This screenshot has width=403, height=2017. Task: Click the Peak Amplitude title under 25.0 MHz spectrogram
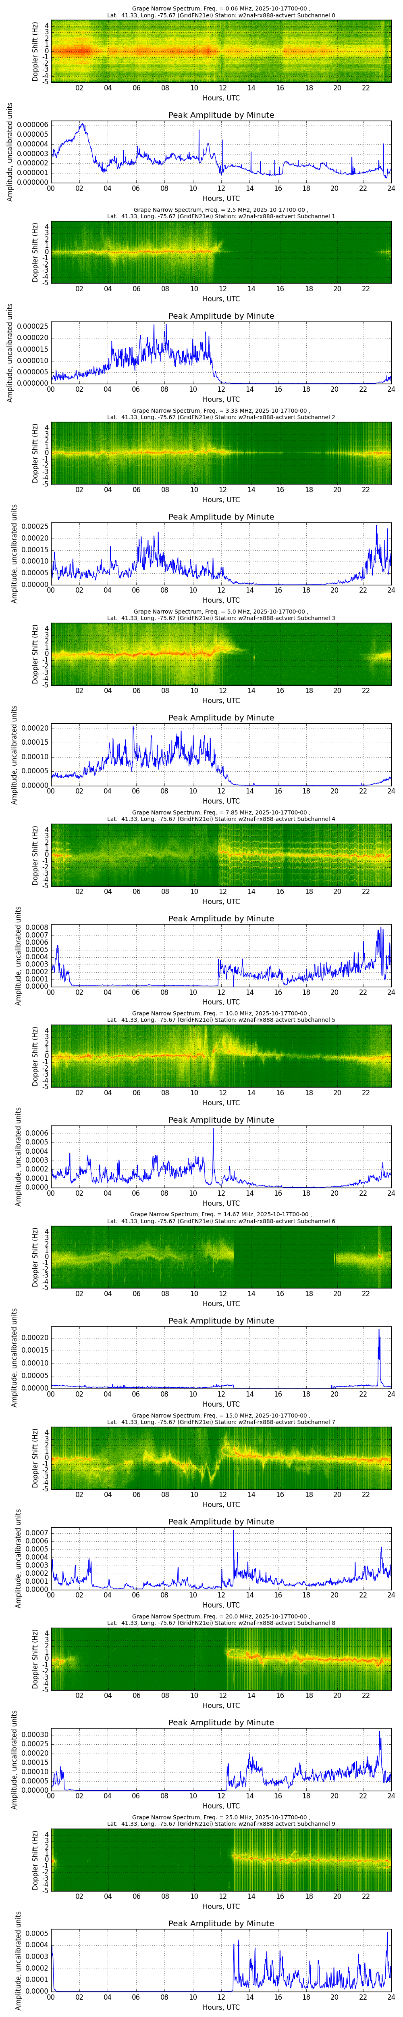[x=222, y=1923]
